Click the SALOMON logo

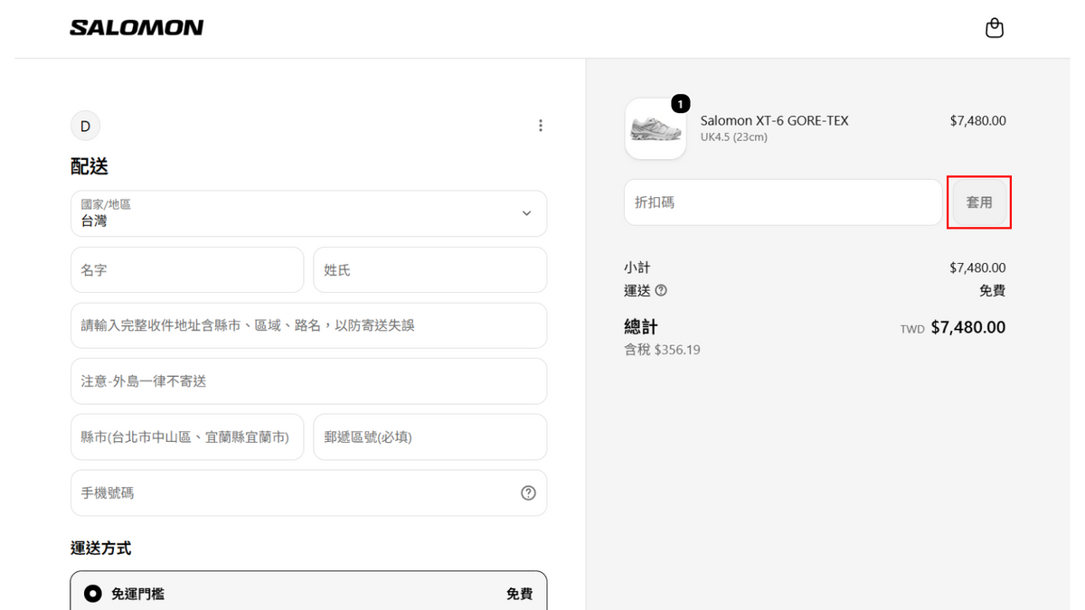[x=137, y=28]
